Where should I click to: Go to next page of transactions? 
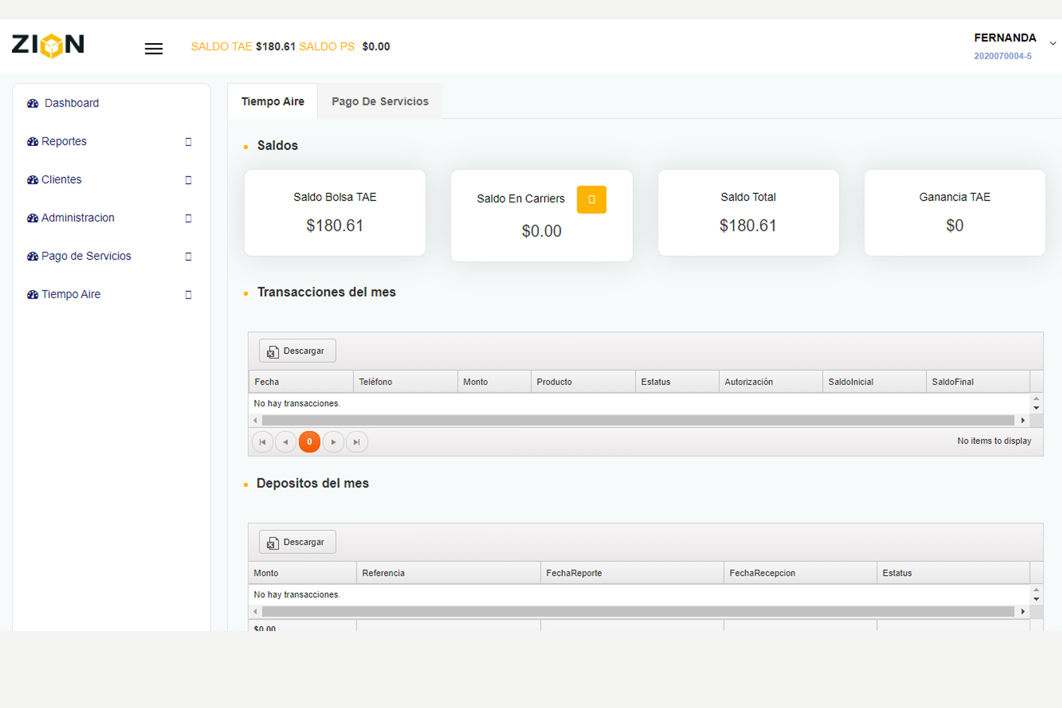pyautogui.click(x=333, y=442)
